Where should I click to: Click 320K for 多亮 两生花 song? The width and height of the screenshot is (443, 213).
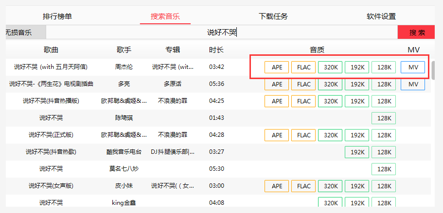click(x=330, y=84)
